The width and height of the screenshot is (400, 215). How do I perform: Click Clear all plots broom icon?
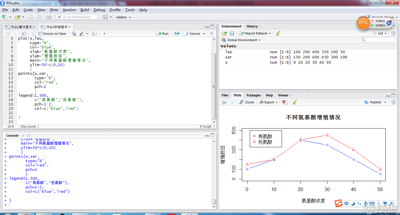tap(295, 102)
